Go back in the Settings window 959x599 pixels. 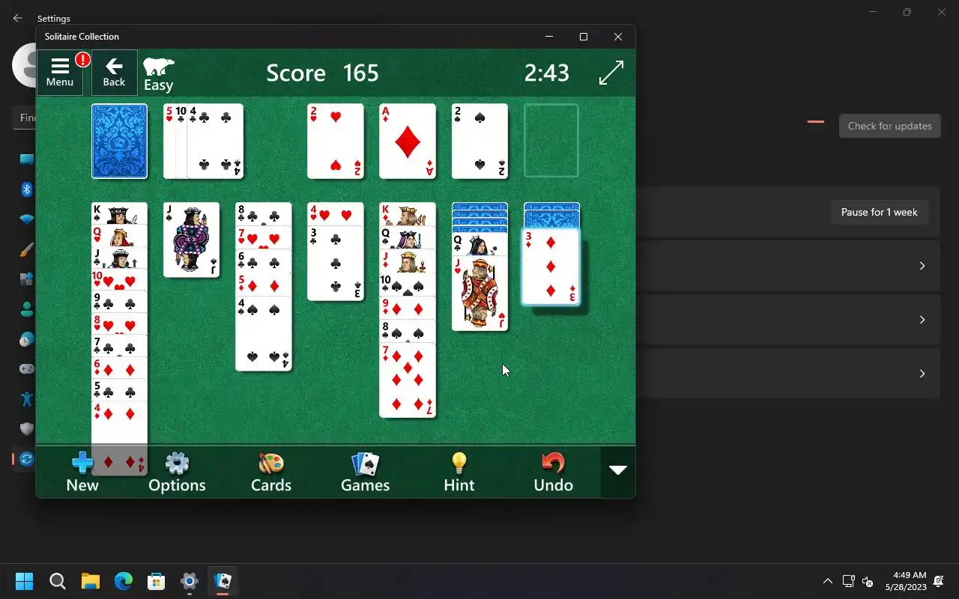click(x=18, y=18)
